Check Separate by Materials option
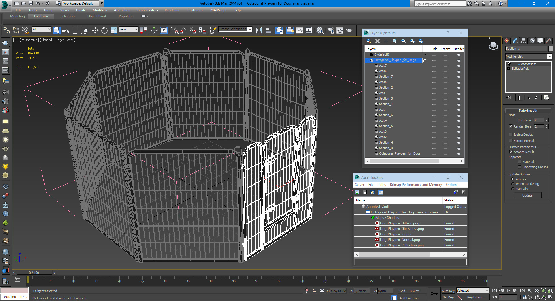 (519, 161)
